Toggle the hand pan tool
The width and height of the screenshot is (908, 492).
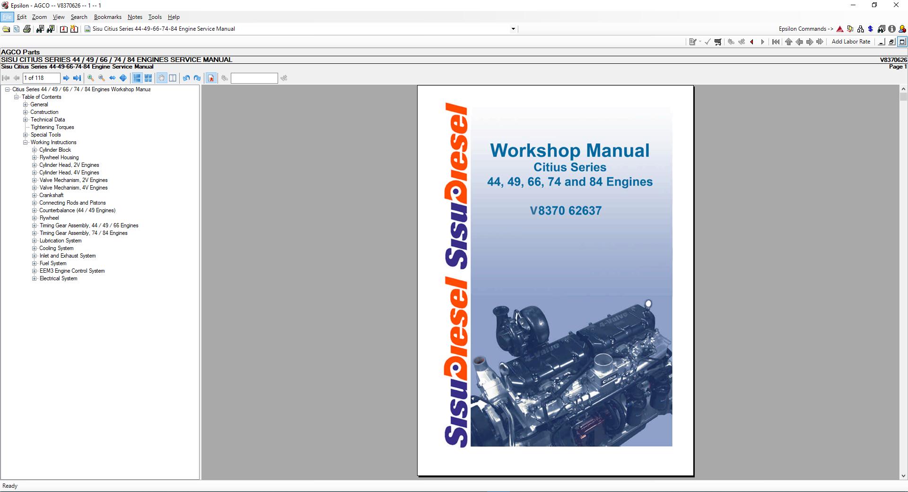tap(162, 78)
